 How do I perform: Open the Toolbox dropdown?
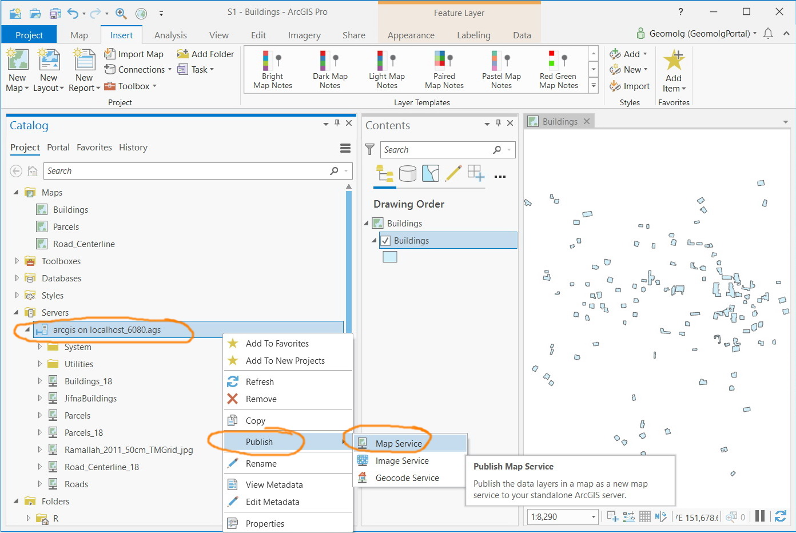pos(154,86)
